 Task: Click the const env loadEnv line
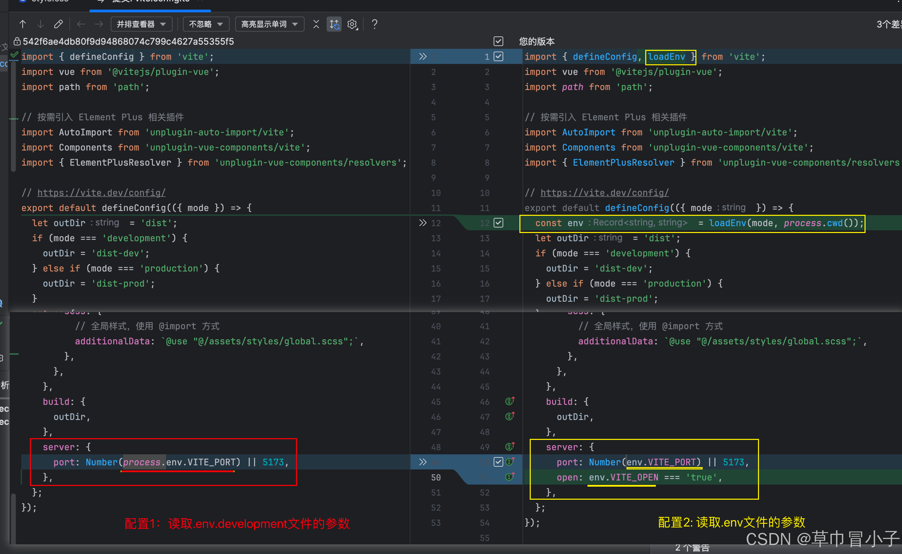(x=700, y=223)
